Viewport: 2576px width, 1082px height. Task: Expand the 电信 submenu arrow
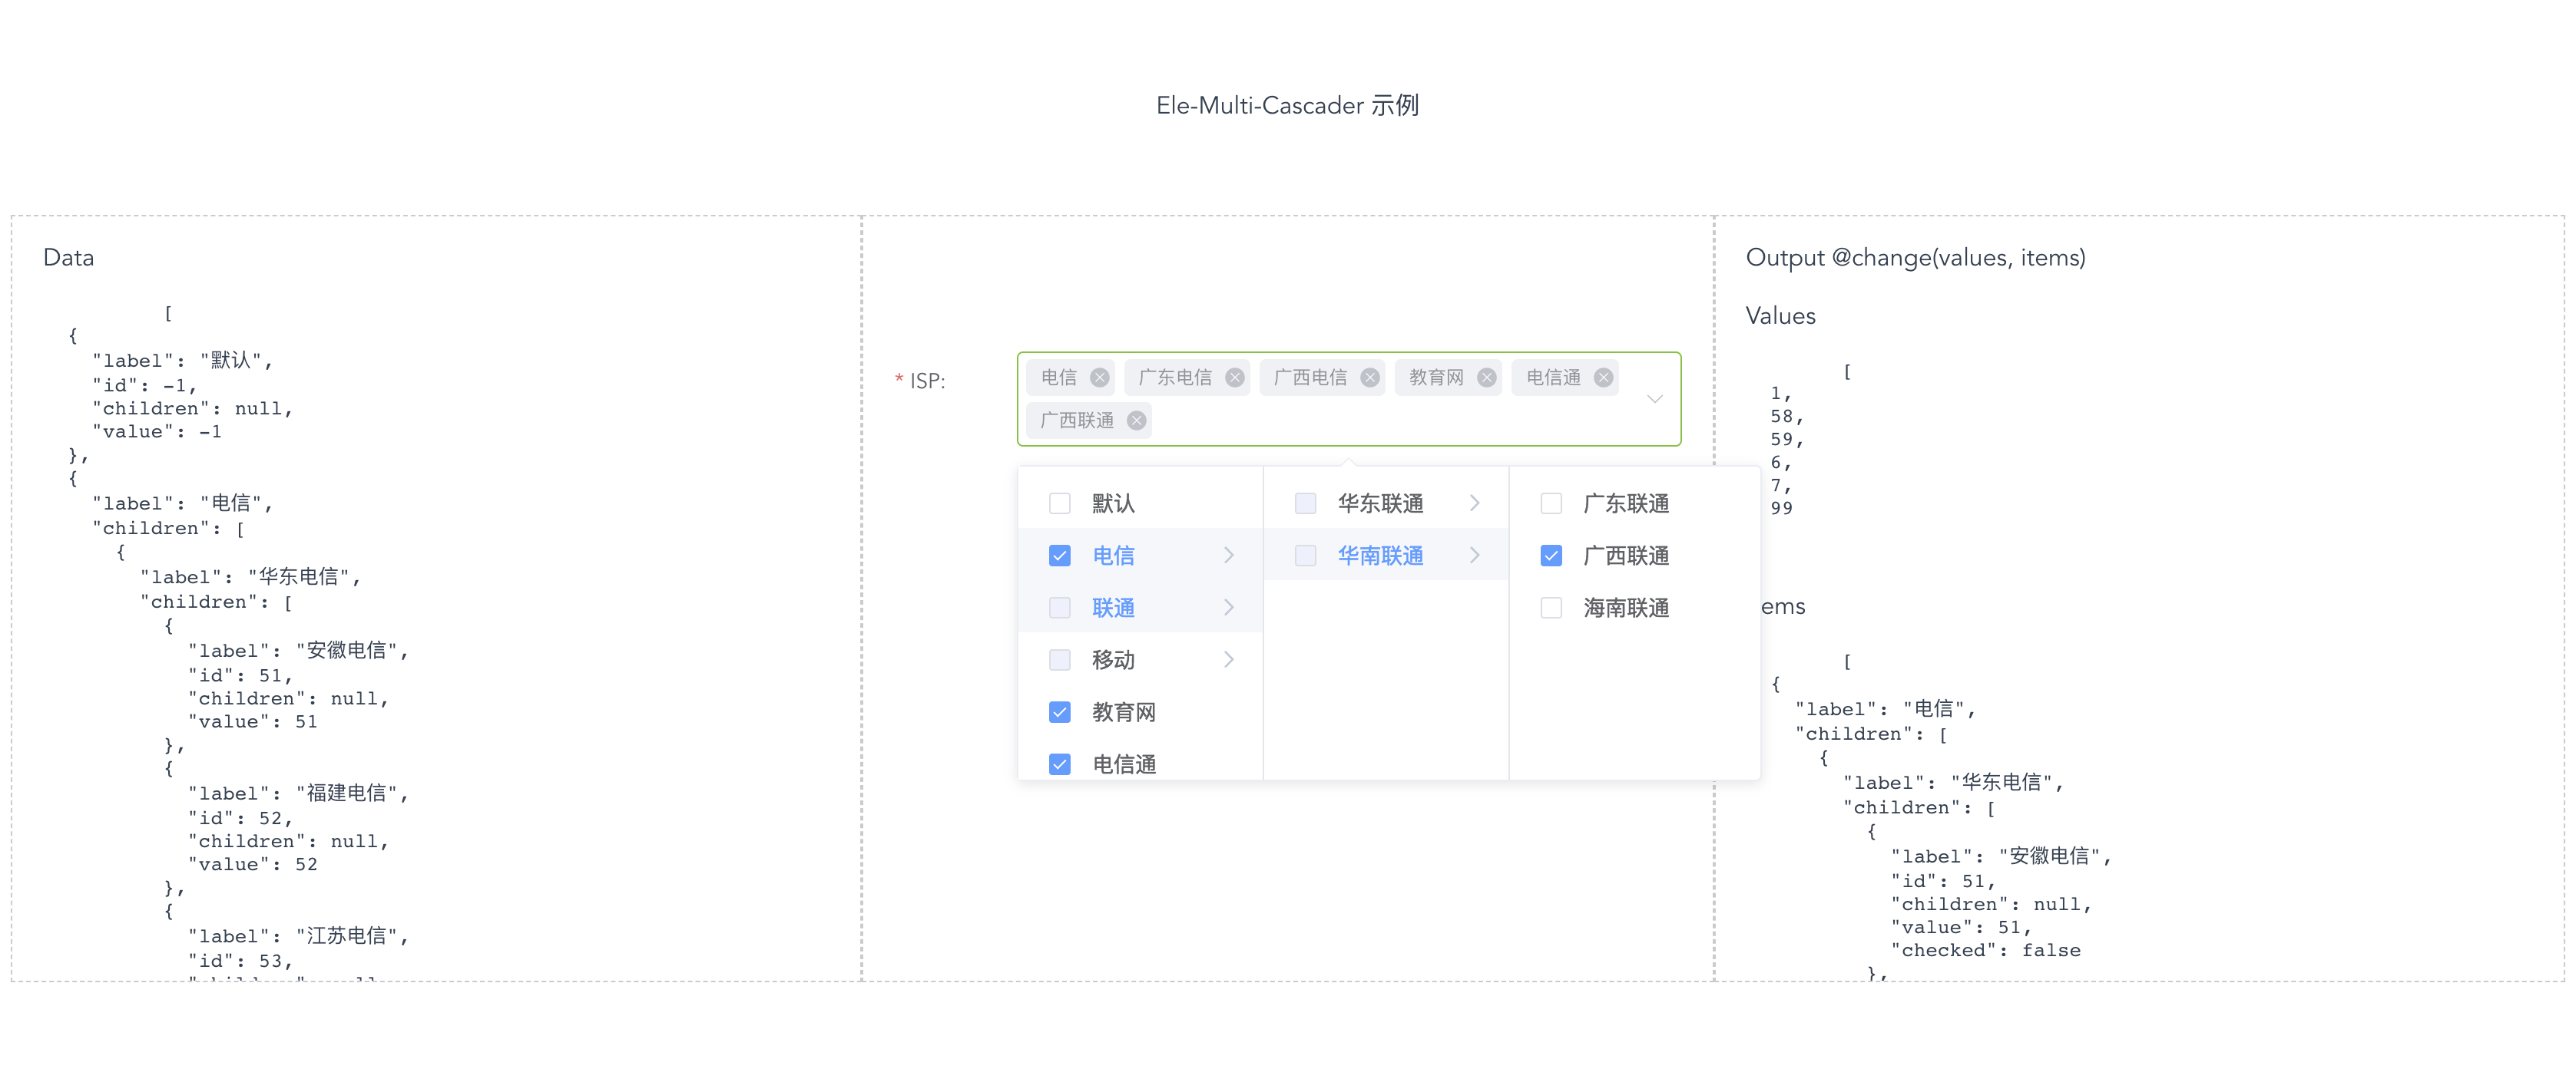click(1228, 556)
